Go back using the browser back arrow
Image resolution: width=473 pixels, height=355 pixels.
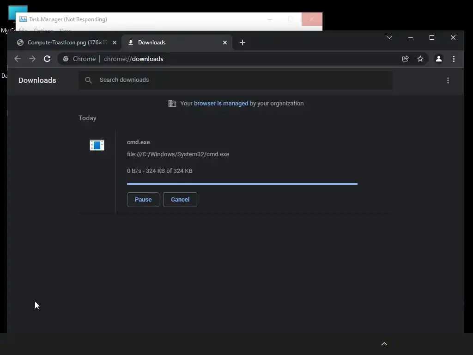[18, 59]
